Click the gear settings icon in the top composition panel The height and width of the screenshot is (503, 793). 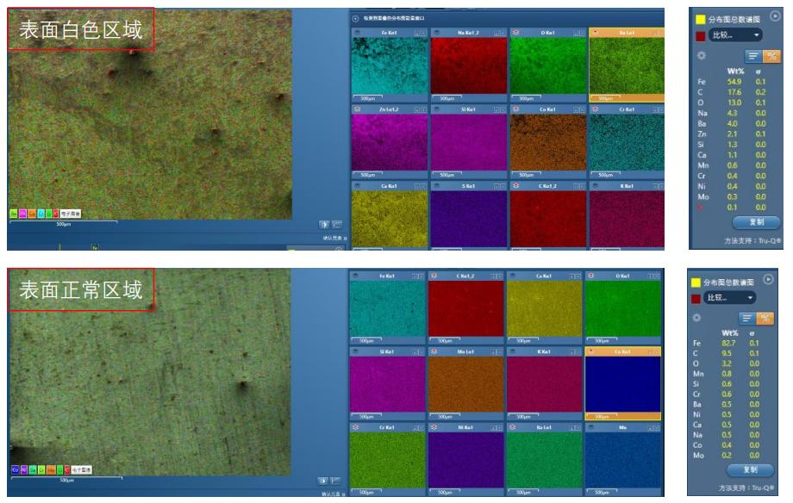pyautogui.click(x=702, y=55)
